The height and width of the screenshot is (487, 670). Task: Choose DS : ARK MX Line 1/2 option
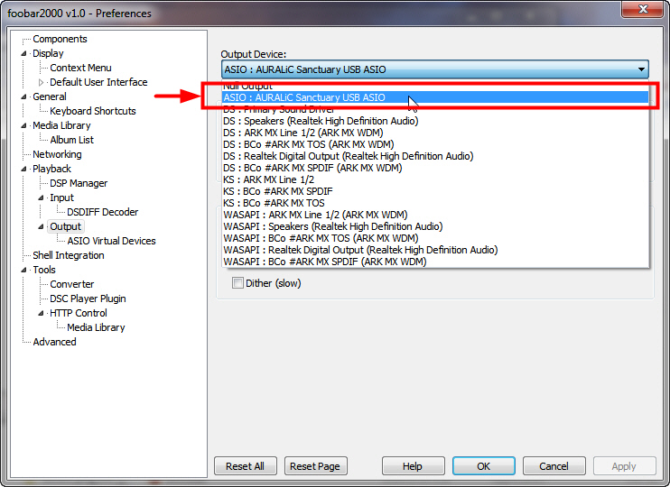tap(435, 133)
